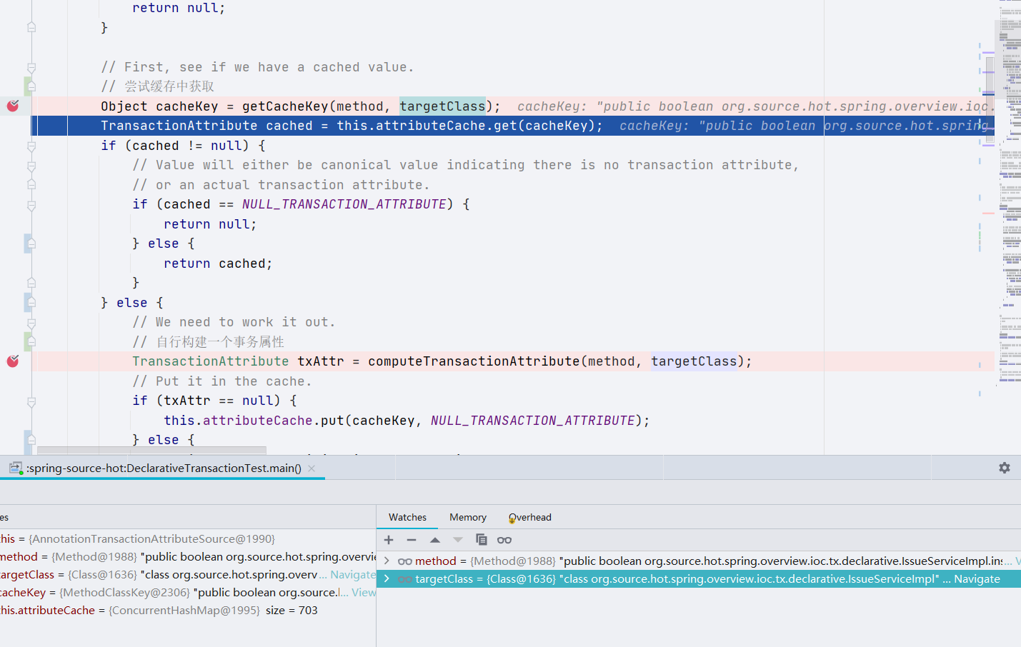1021x647 pixels.
Task: Click the duplicate watch icon
Action: [481, 540]
